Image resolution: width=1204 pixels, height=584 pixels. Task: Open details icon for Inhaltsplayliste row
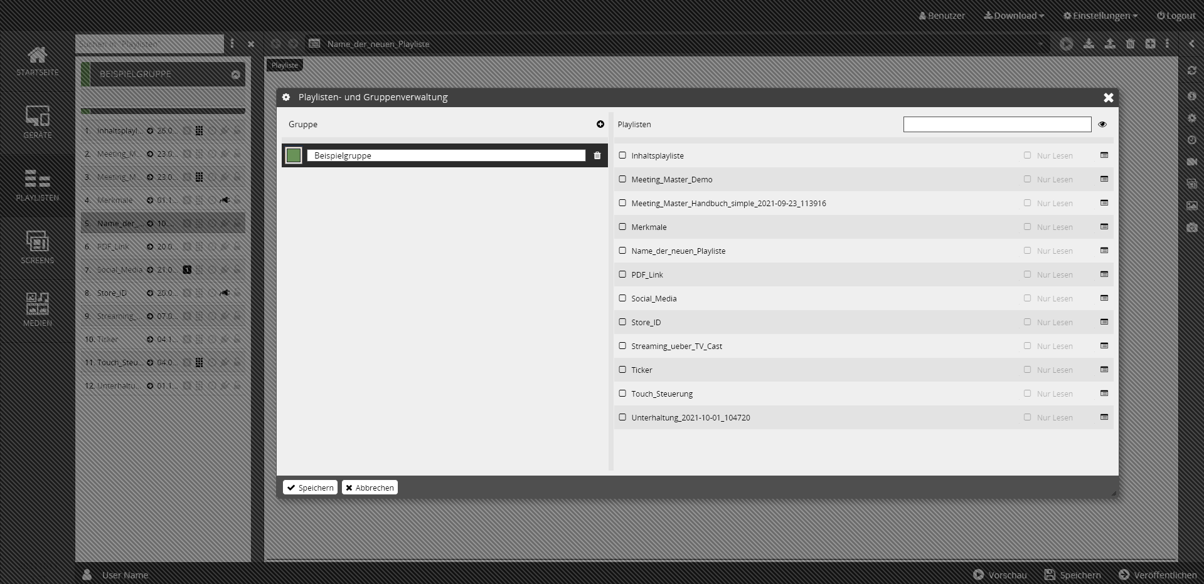[1104, 155]
